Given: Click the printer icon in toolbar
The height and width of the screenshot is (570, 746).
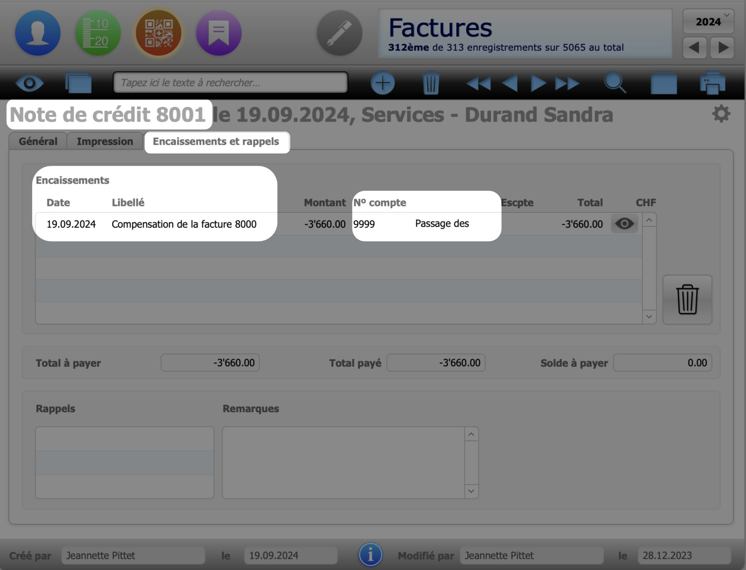Looking at the screenshot, I should (712, 83).
